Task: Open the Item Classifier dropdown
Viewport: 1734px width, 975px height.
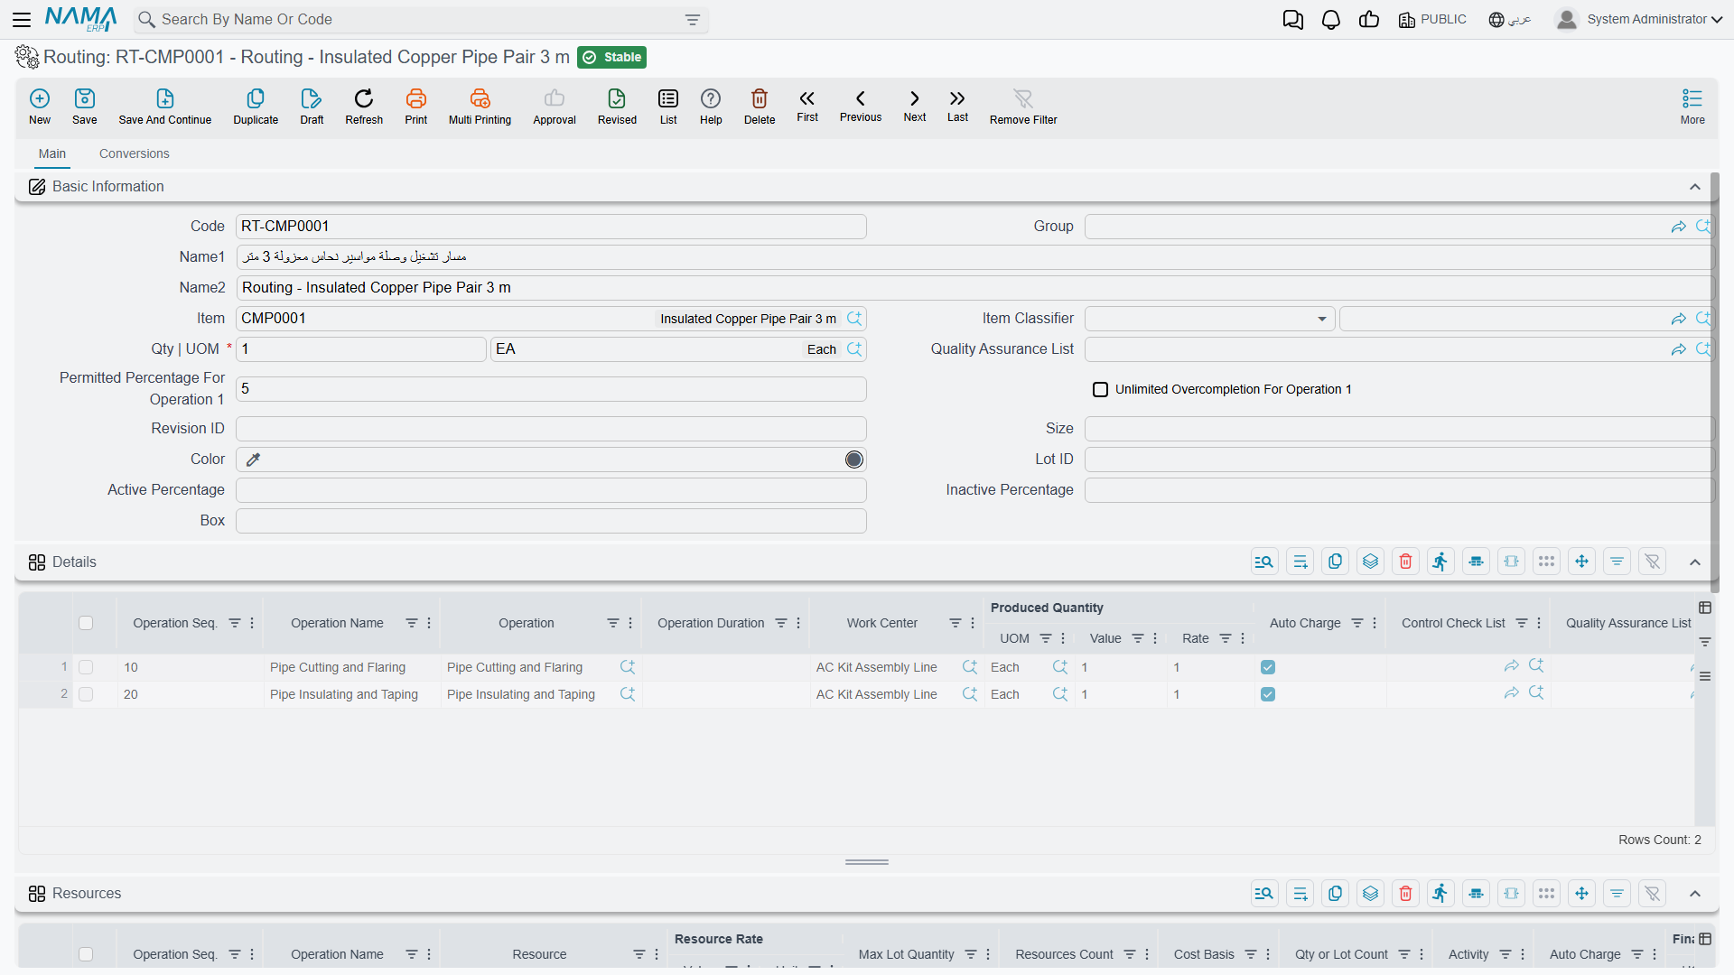Action: pyautogui.click(x=1321, y=319)
